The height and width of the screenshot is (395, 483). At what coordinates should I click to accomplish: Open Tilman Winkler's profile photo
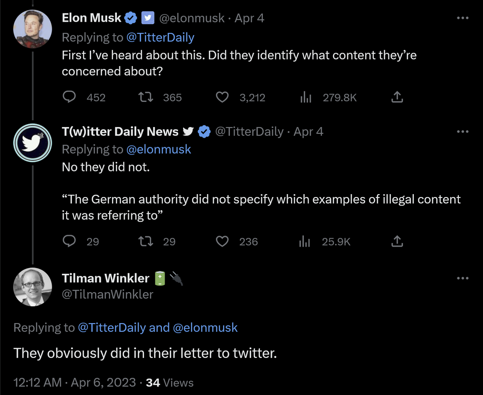coord(32,286)
